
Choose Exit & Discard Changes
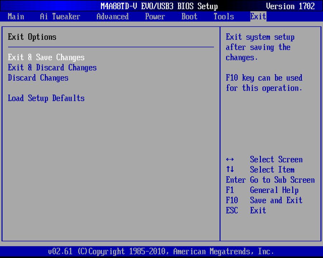(52, 68)
